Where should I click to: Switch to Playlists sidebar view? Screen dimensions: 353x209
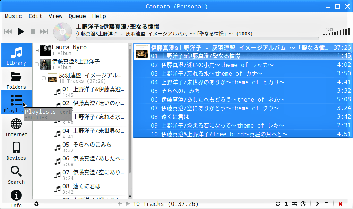(16, 102)
